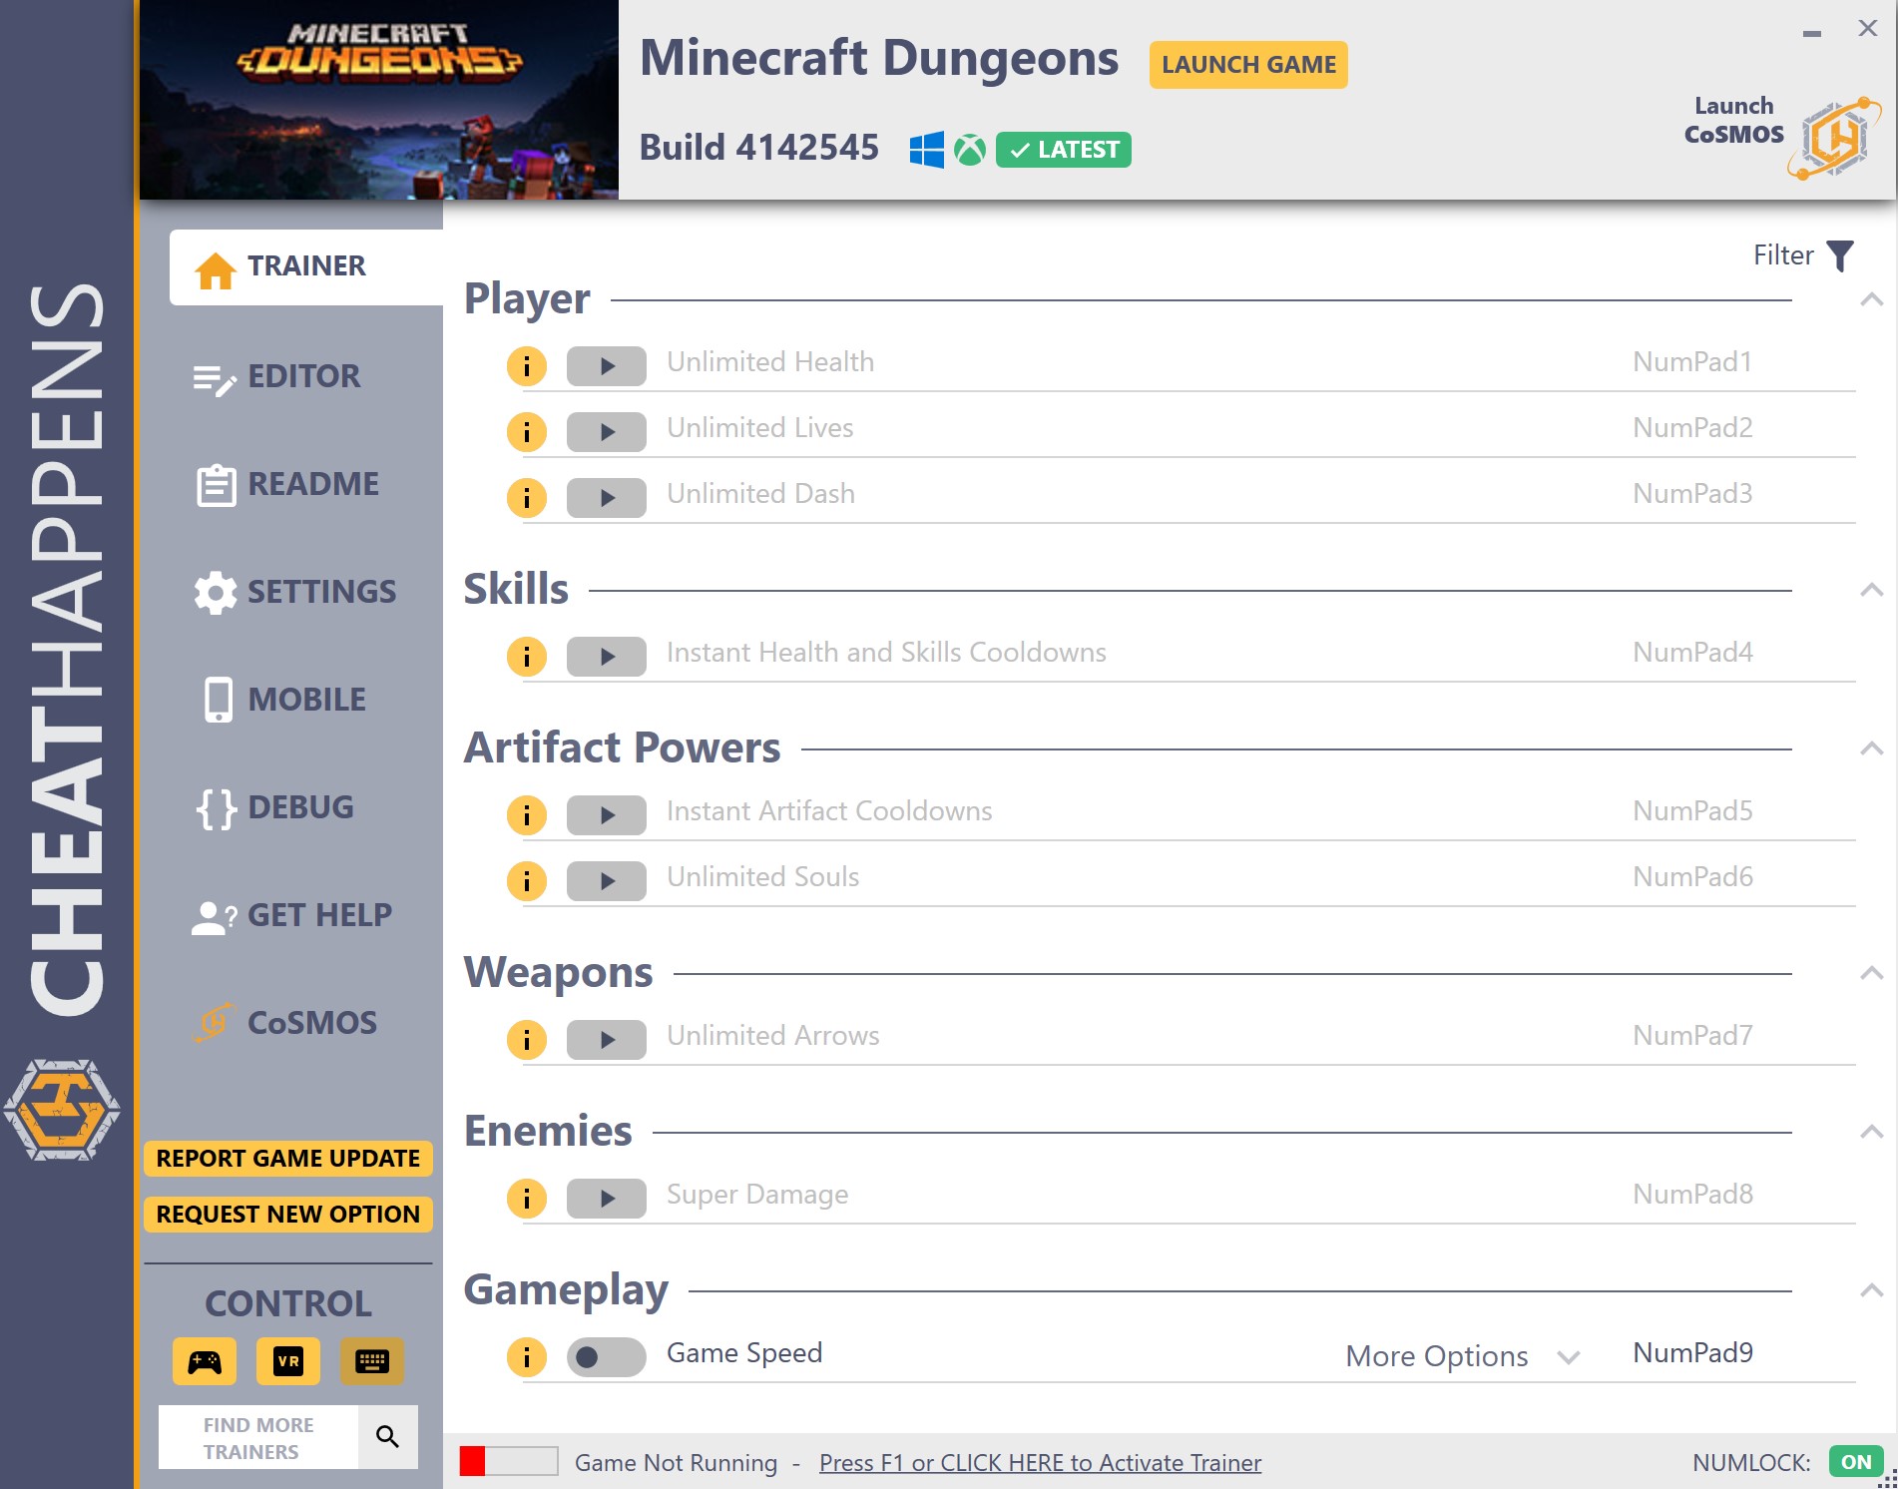Click the Filter funnel icon
The width and height of the screenshot is (1898, 1489).
pos(1840,255)
